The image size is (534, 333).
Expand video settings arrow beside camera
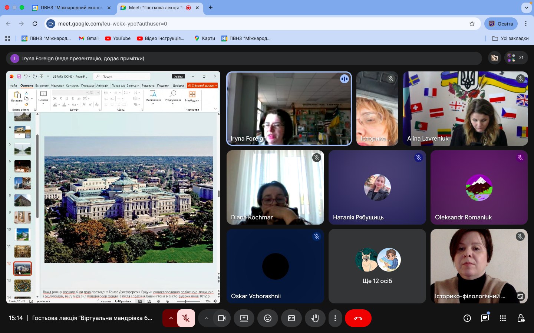207,318
